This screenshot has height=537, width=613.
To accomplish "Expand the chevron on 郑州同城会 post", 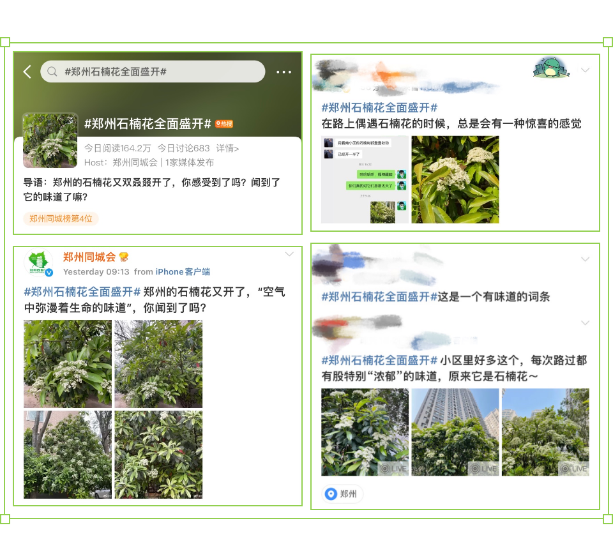I will click(x=289, y=255).
